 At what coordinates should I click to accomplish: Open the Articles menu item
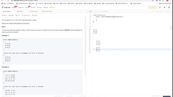pos(39,8)
